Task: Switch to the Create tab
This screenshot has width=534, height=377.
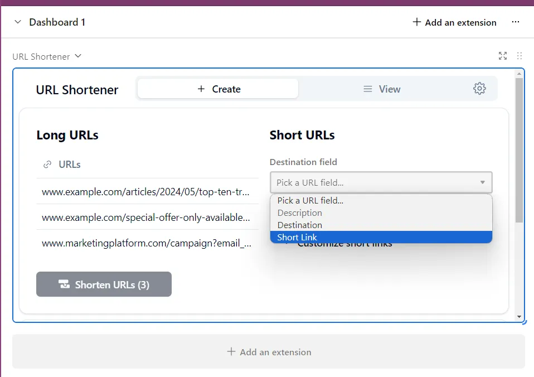Action: tap(218, 89)
